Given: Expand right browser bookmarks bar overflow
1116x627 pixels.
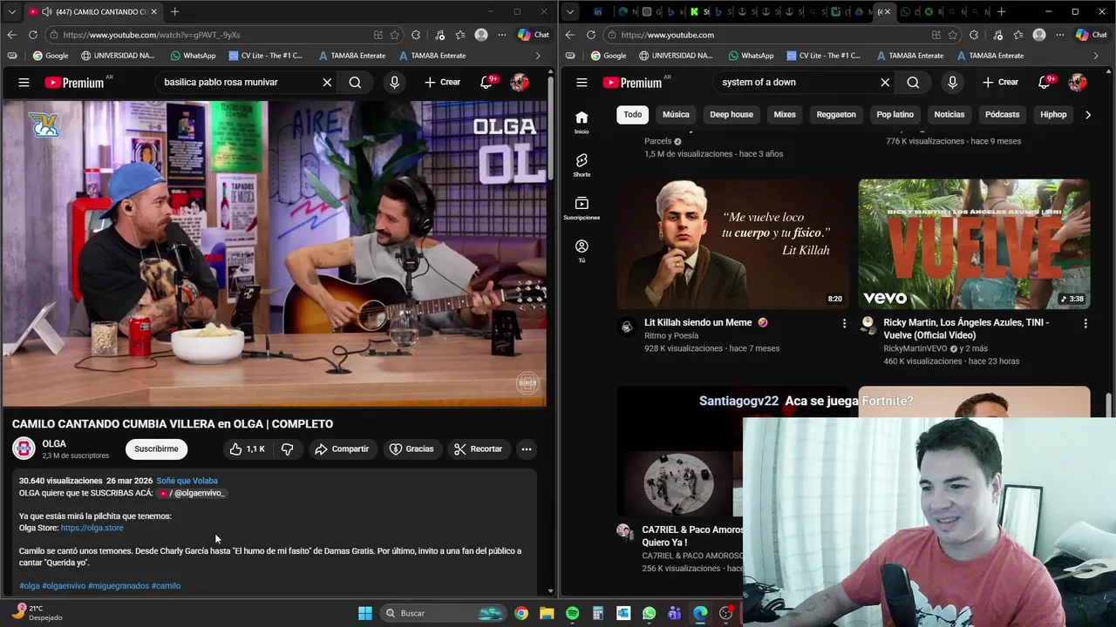Looking at the screenshot, I should [1096, 56].
